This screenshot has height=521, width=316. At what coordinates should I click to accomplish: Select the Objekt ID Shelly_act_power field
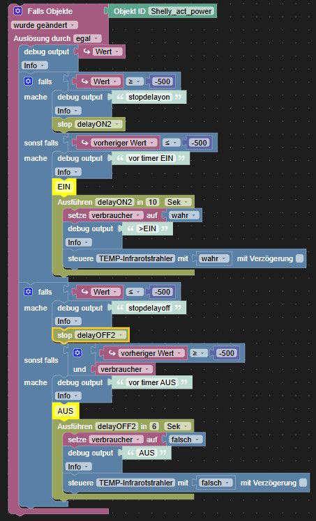[x=181, y=11]
